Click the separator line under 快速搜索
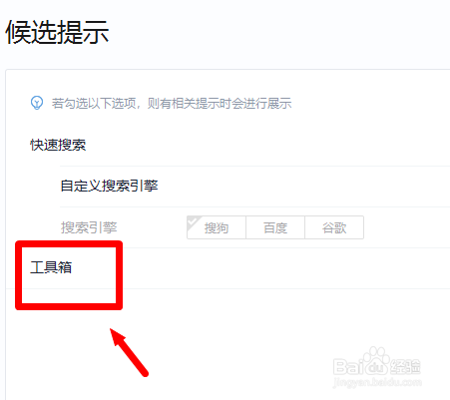This screenshot has width=450, height=400. [x=254, y=166]
